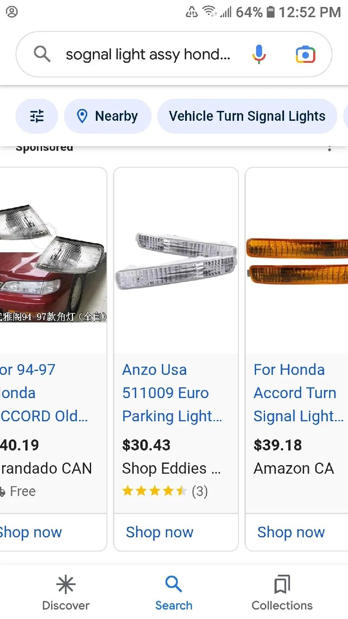Tap the clear parking light product image
The height and width of the screenshot is (619, 348).
point(176,260)
